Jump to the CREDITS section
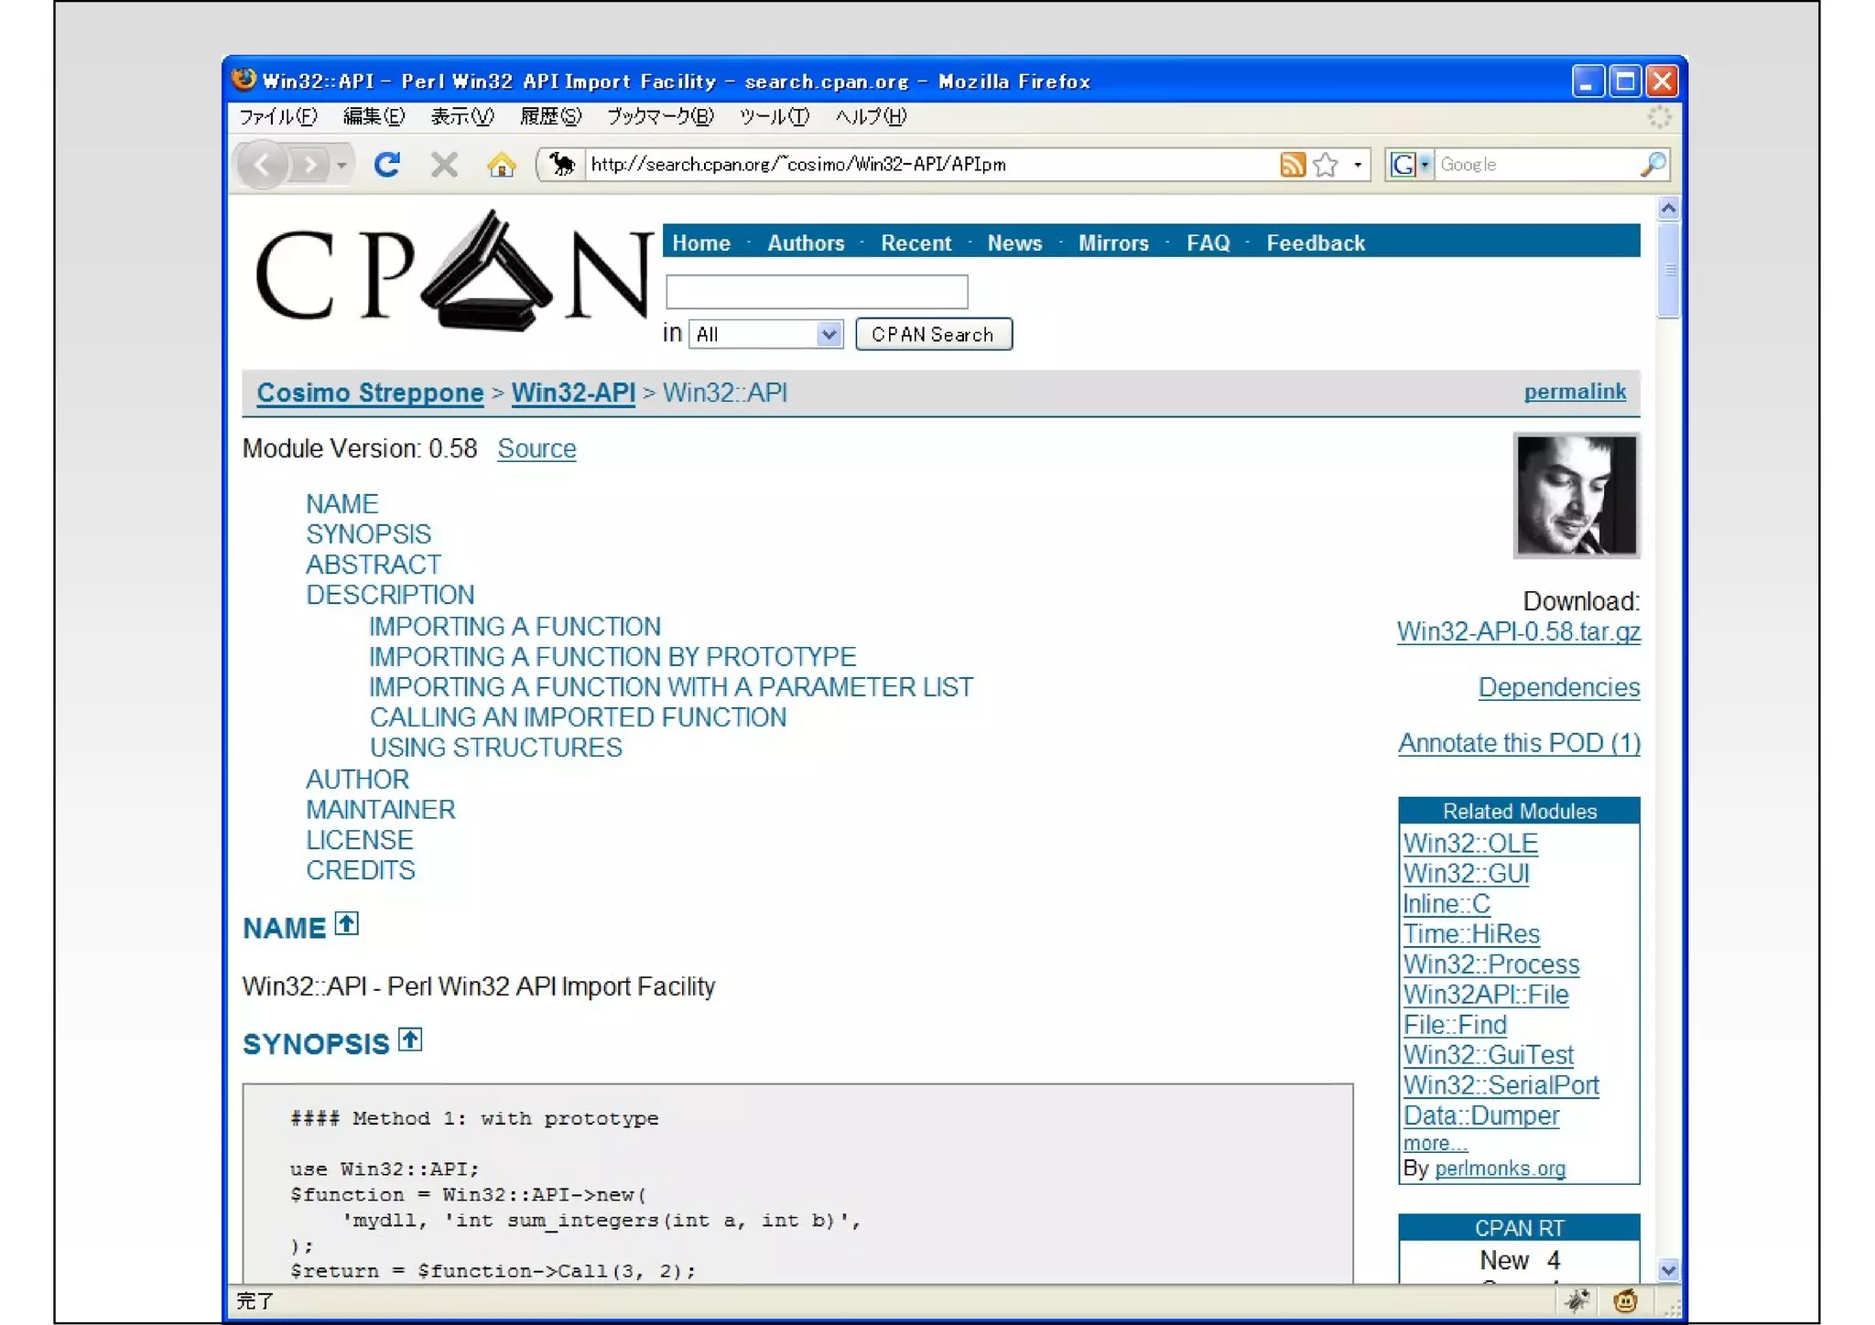This screenshot has width=1875, height=1325. tap(360, 870)
